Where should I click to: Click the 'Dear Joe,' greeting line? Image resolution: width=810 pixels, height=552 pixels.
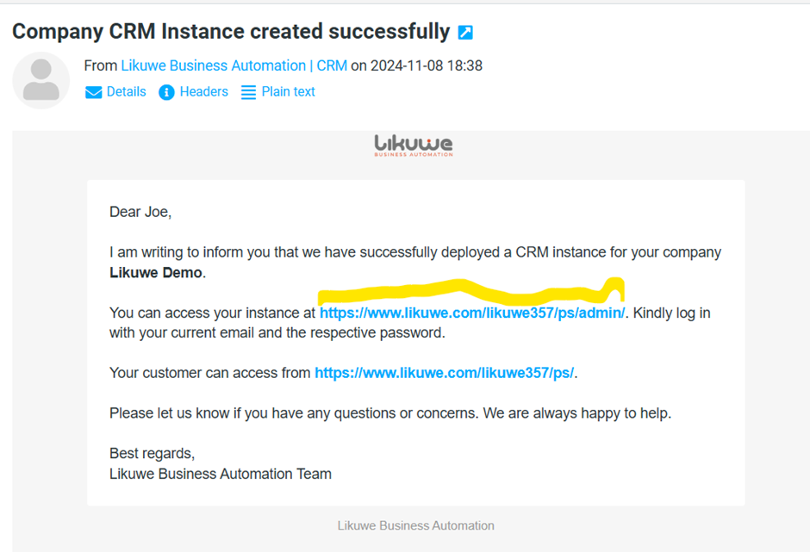tap(140, 212)
